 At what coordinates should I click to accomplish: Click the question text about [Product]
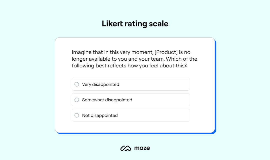click(x=134, y=59)
